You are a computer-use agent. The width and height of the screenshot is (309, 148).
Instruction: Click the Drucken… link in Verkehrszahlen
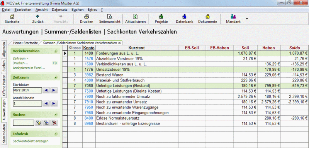(x=20, y=63)
